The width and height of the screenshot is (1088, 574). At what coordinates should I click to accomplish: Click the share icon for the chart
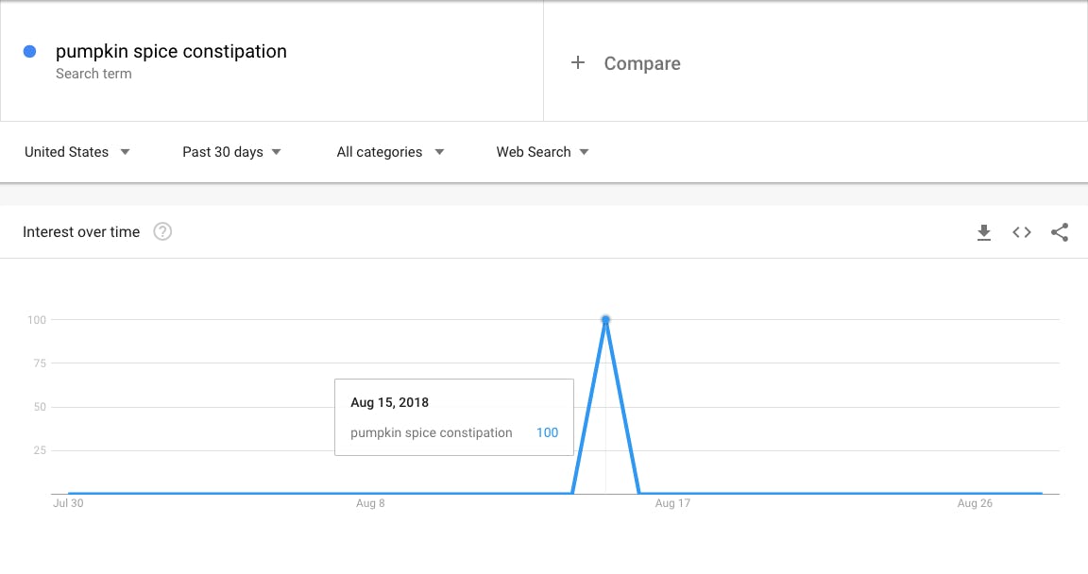click(x=1060, y=232)
